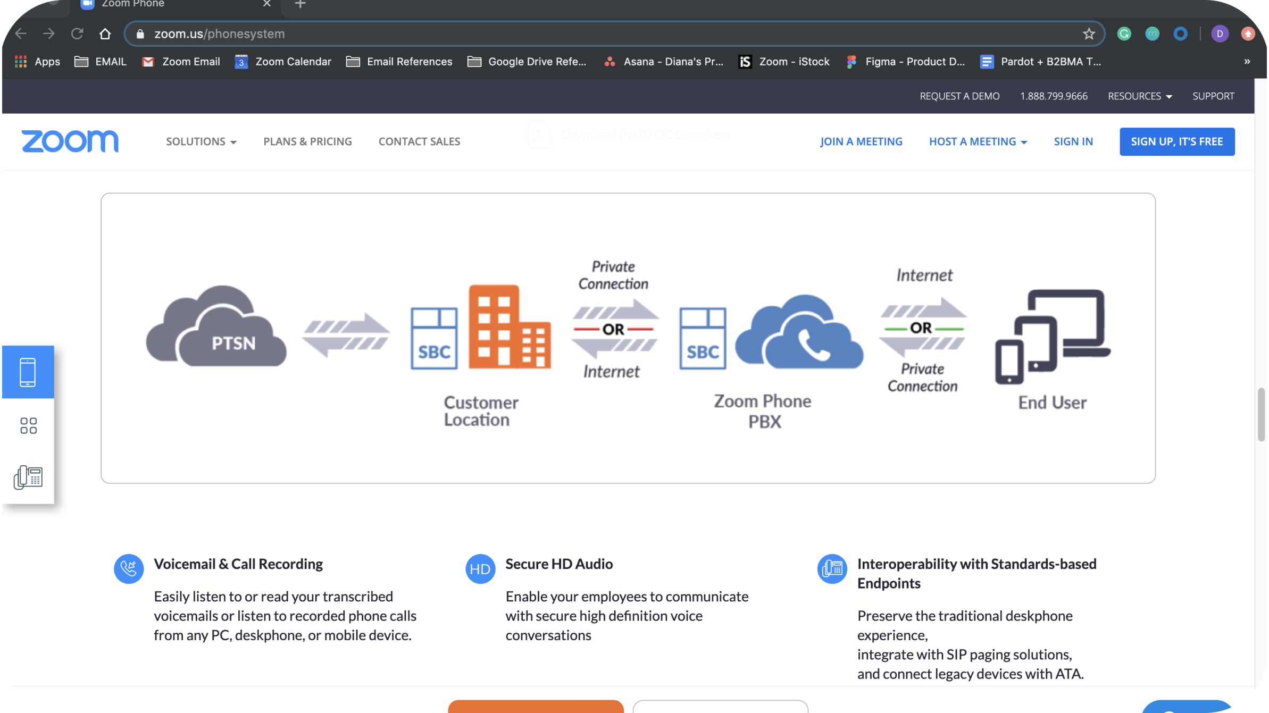Open the purple D profile avatar
Screen dimensions: 1269x713
click(x=1220, y=34)
